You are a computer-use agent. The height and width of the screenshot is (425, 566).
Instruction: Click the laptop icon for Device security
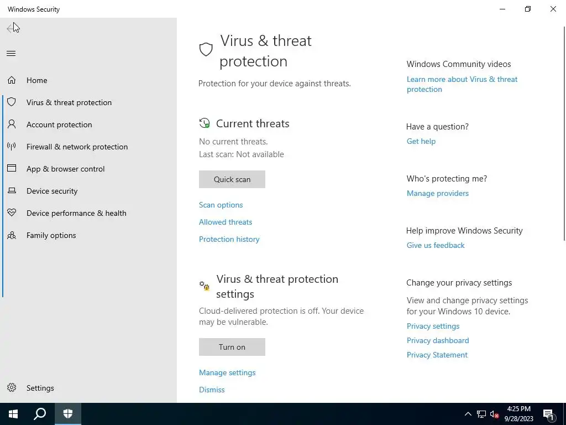pyautogui.click(x=12, y=190)
